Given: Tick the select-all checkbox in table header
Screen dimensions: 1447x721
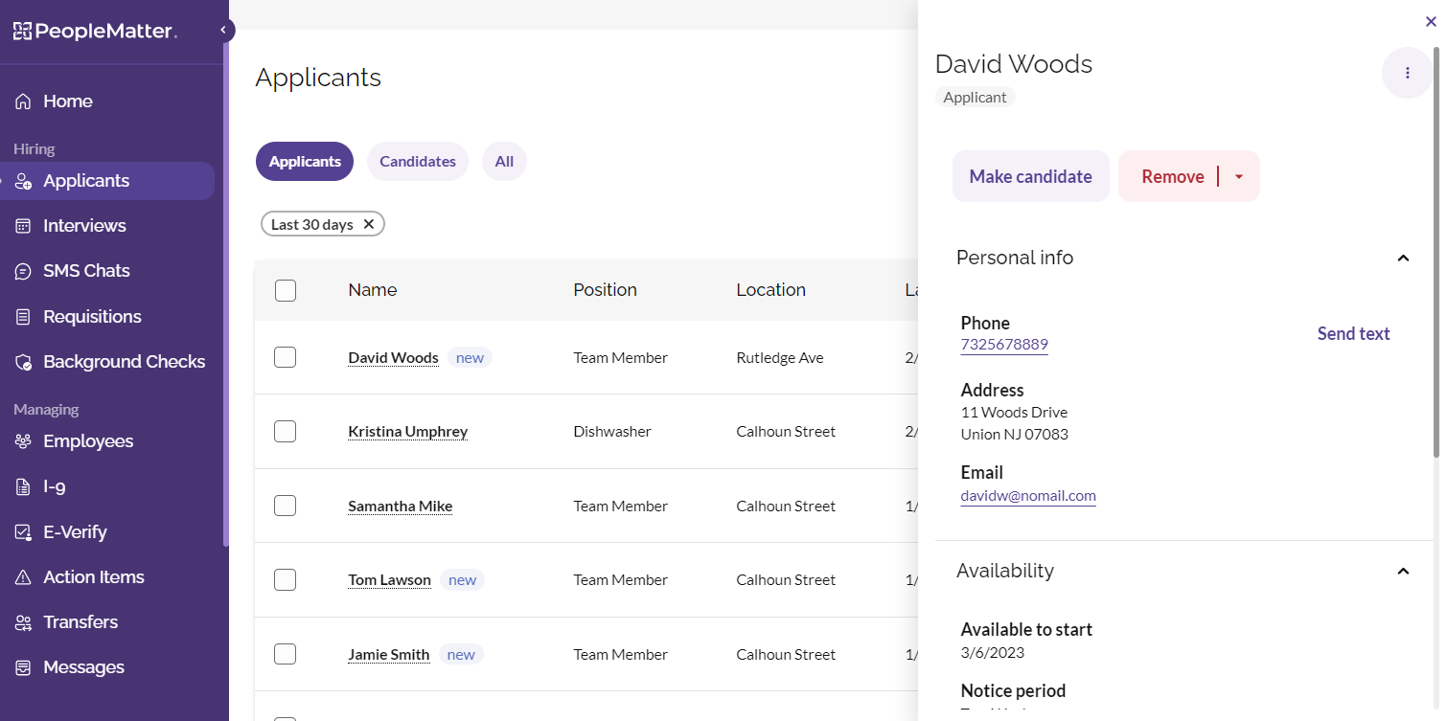Looking at the screenshot, I should tap(285, 290).
